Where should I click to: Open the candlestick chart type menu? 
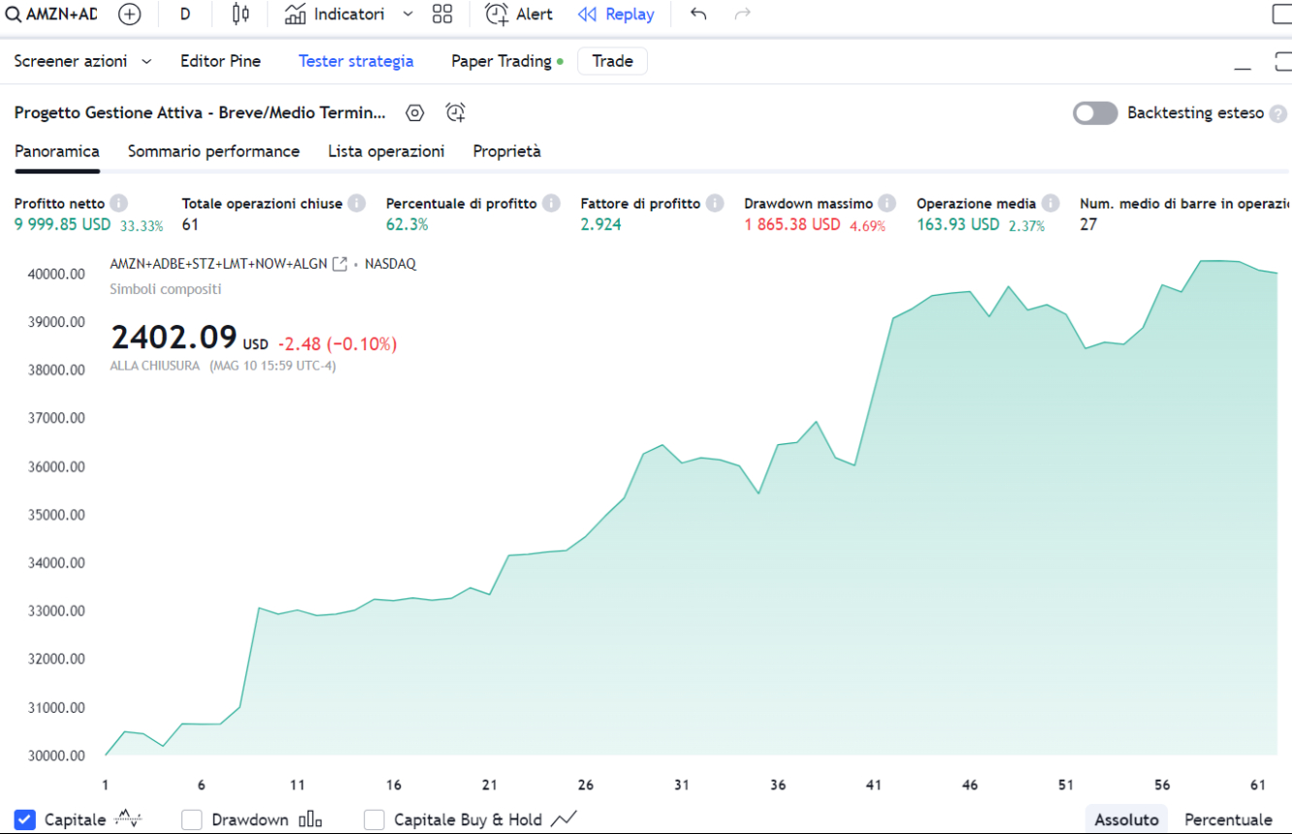pyautogui.click(x=241, y=15)
